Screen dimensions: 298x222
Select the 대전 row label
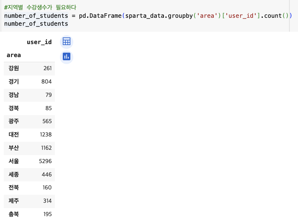(14, 134)
